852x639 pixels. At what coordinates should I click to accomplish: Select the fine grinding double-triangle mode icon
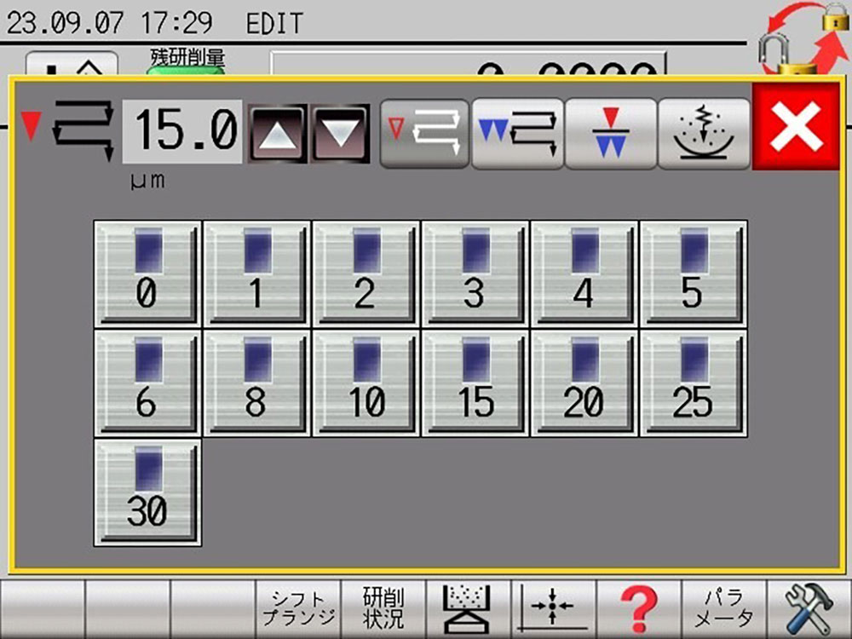click(518, 134)
